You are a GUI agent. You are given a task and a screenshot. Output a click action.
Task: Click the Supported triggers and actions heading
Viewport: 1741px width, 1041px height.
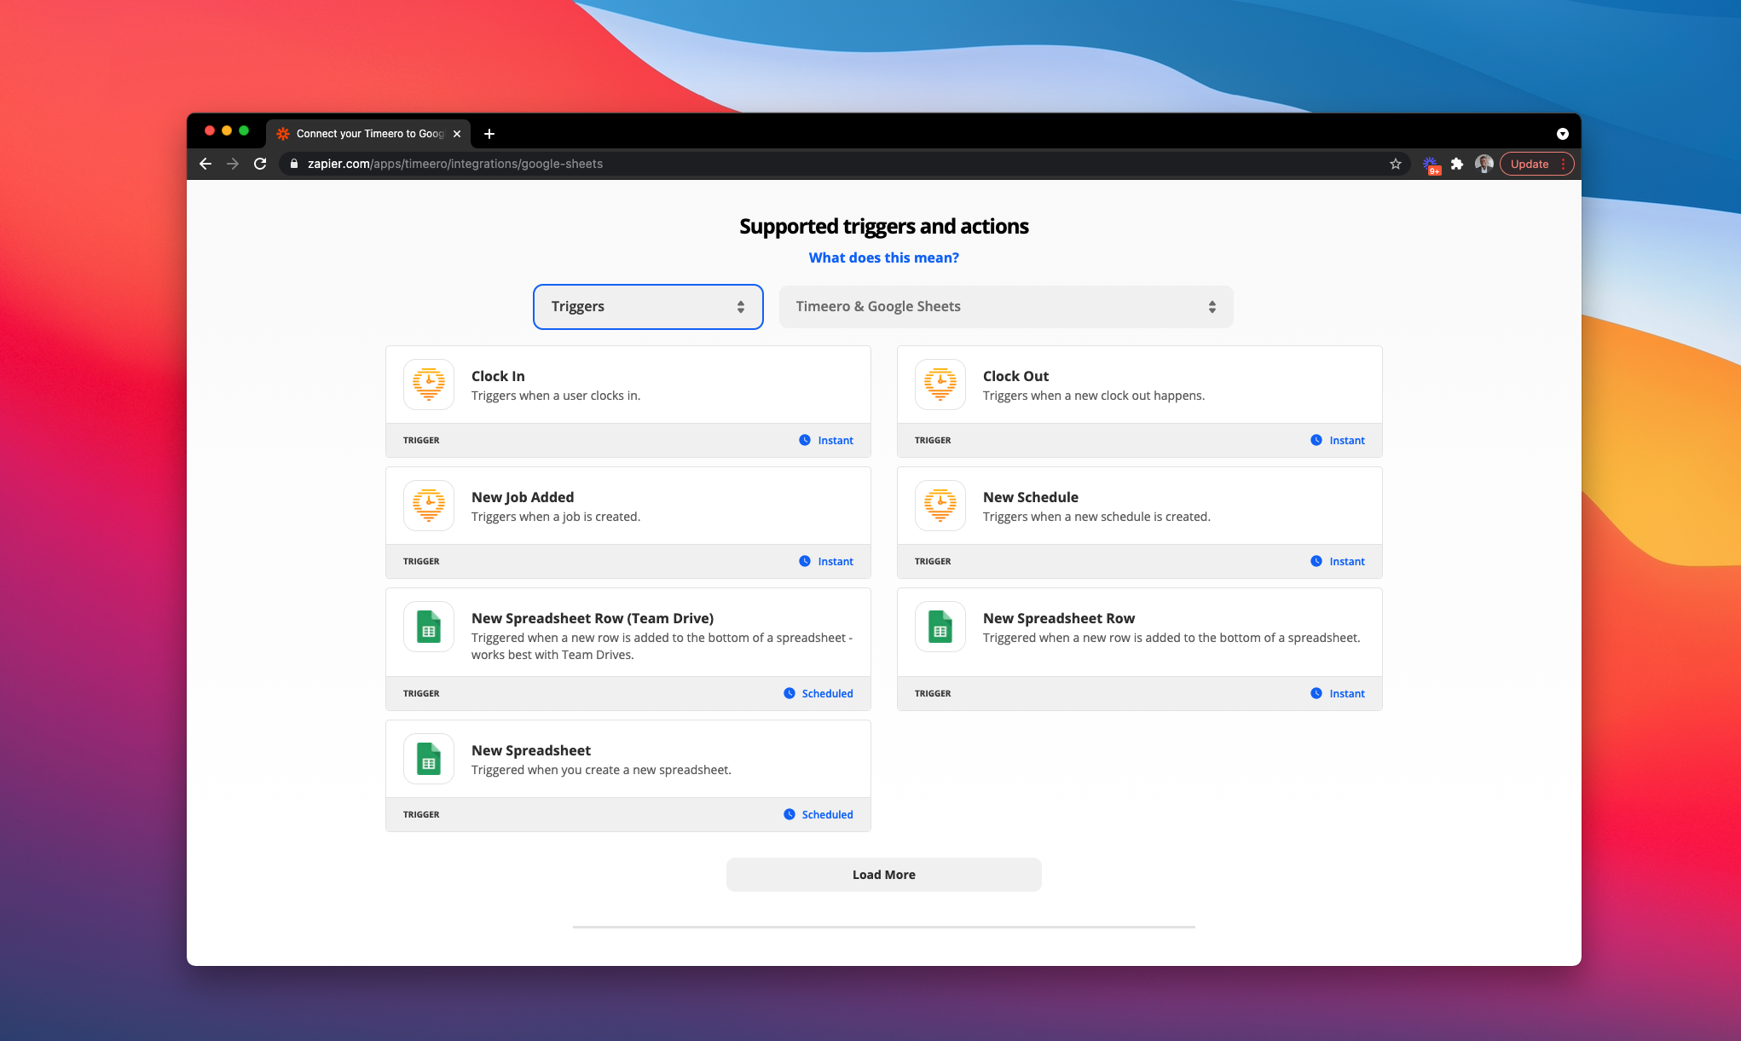coord(884,226)
